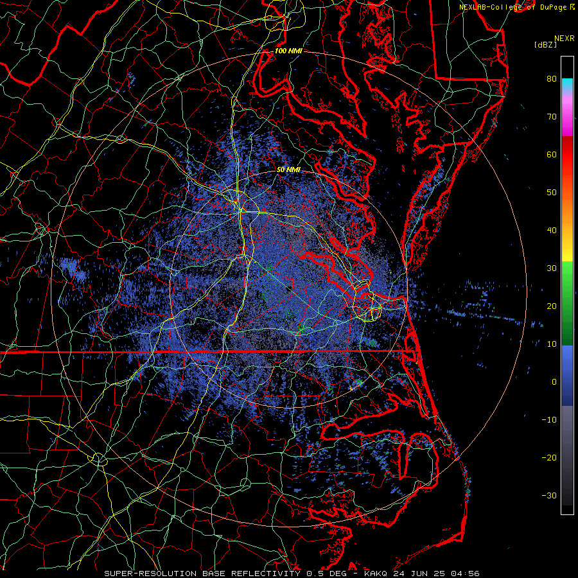Click the 70 value on dBZ scale
Viewport: 578px width, 578px height.
tap(552, 117)
